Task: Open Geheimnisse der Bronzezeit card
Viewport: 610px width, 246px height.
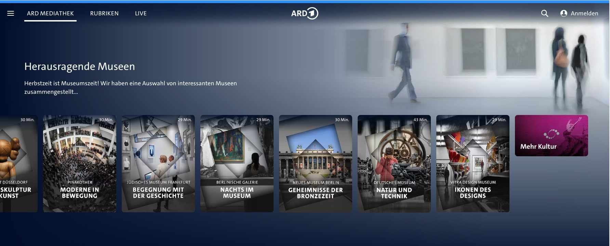Action: coord(316,163)
